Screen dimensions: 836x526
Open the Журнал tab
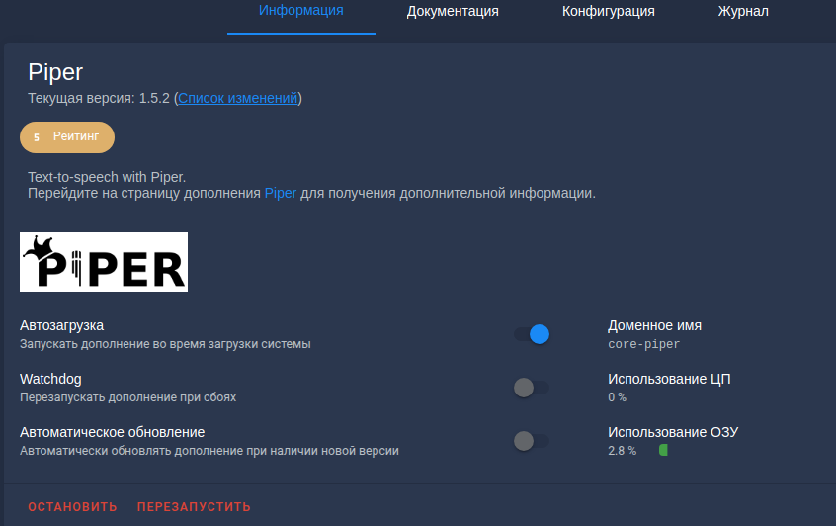point(743,11)
